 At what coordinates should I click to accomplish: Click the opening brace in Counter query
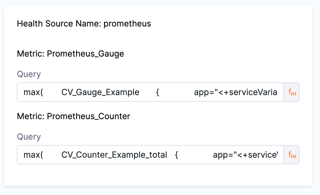177,155
